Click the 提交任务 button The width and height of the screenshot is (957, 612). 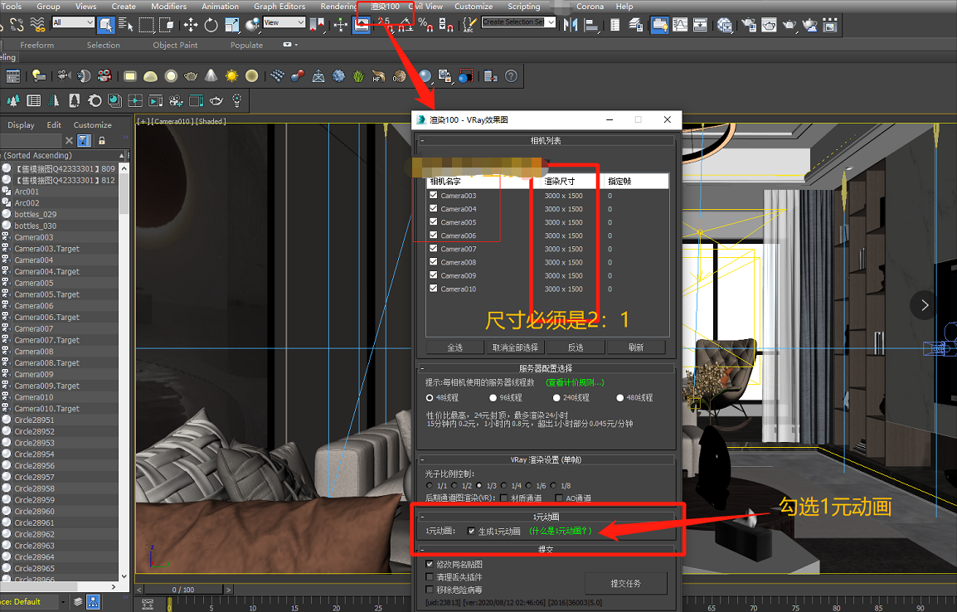tap(625, 583)
